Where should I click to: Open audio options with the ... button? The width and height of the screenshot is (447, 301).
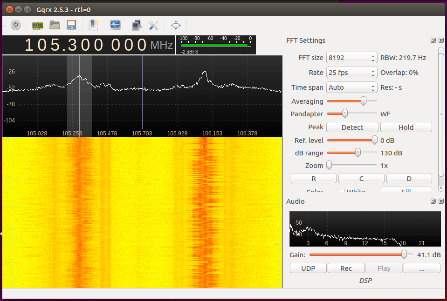[422, 268]
